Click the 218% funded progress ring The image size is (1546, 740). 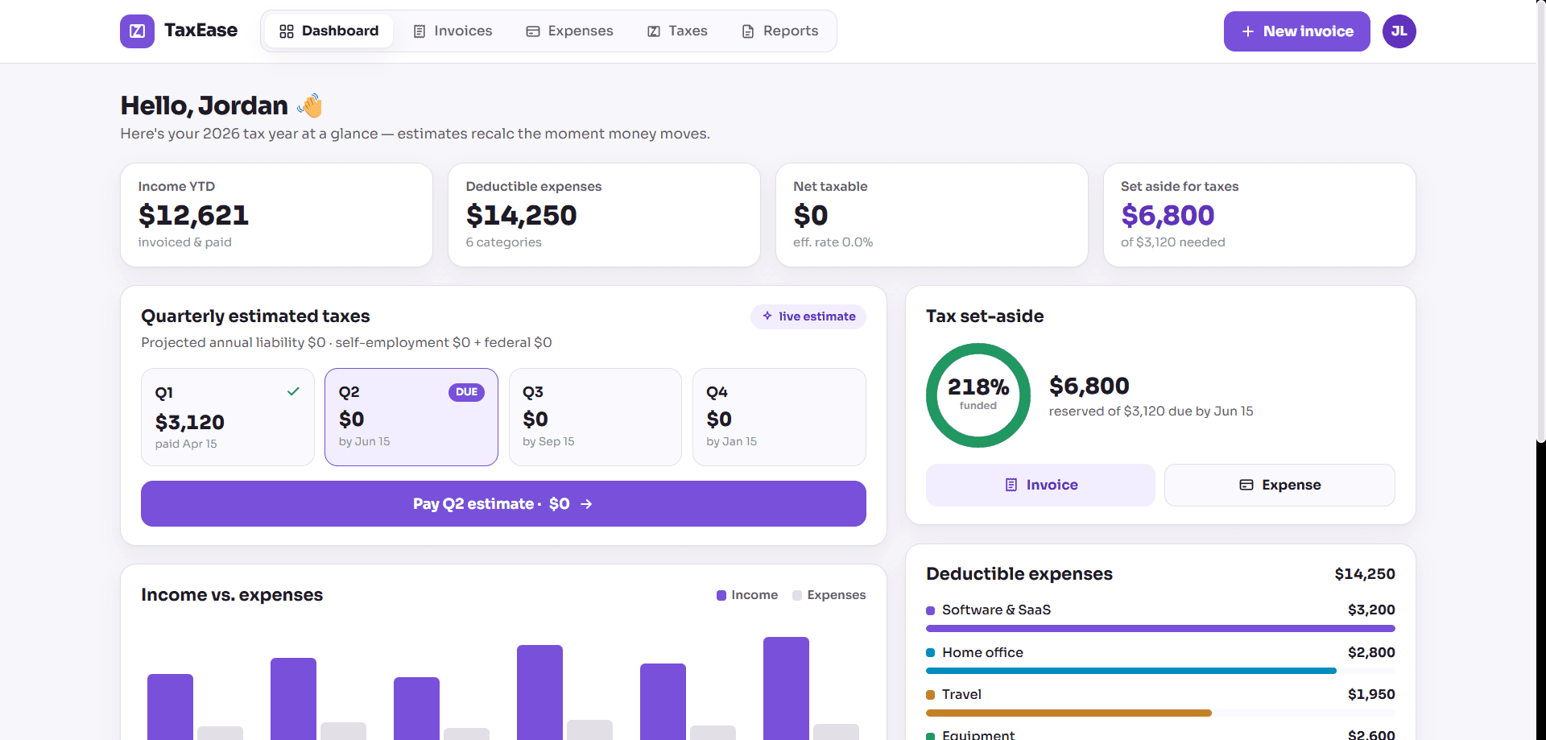978,395
